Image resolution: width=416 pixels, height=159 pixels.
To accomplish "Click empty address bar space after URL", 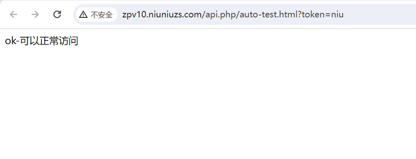I will [380, 14].
